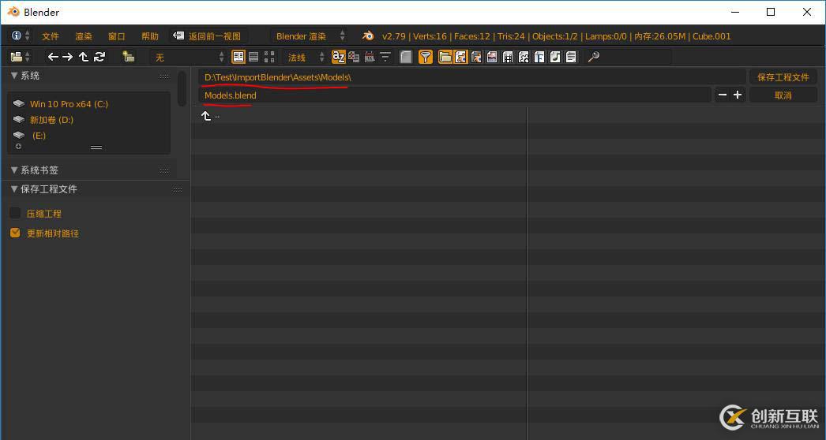Go to parent directory arrow in toolbar

(84, 57)
